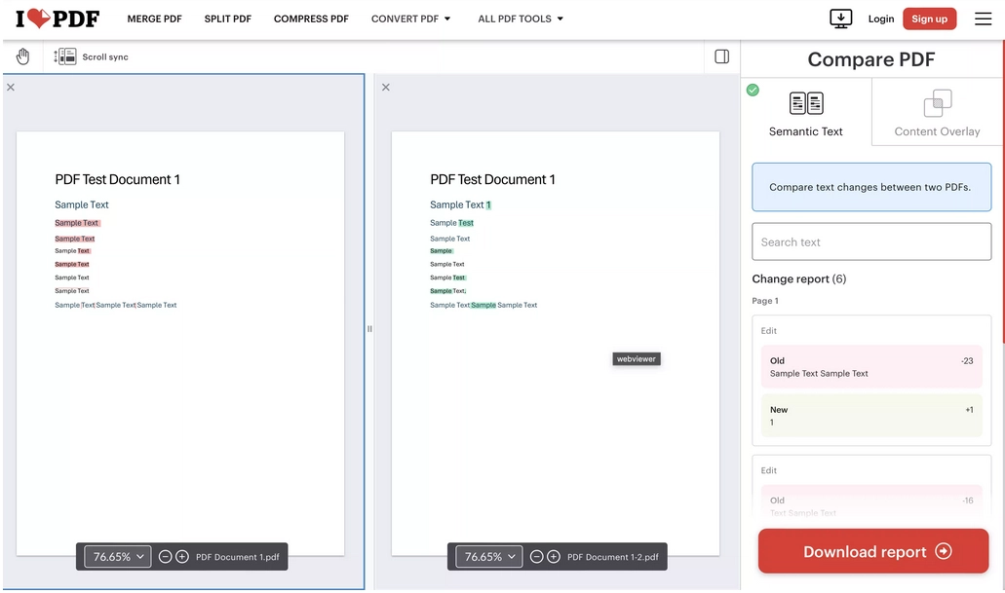Toggle Scroll sync between documents
The image size is (1005, 593).
click(x=92, y=57)
